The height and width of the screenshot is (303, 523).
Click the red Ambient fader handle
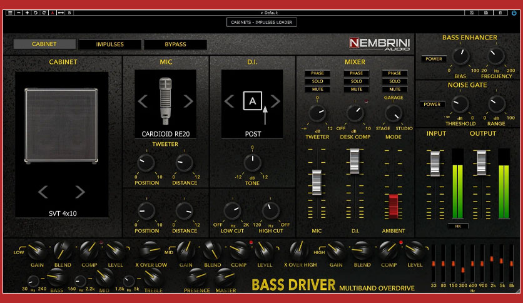[x=394, y=206]
